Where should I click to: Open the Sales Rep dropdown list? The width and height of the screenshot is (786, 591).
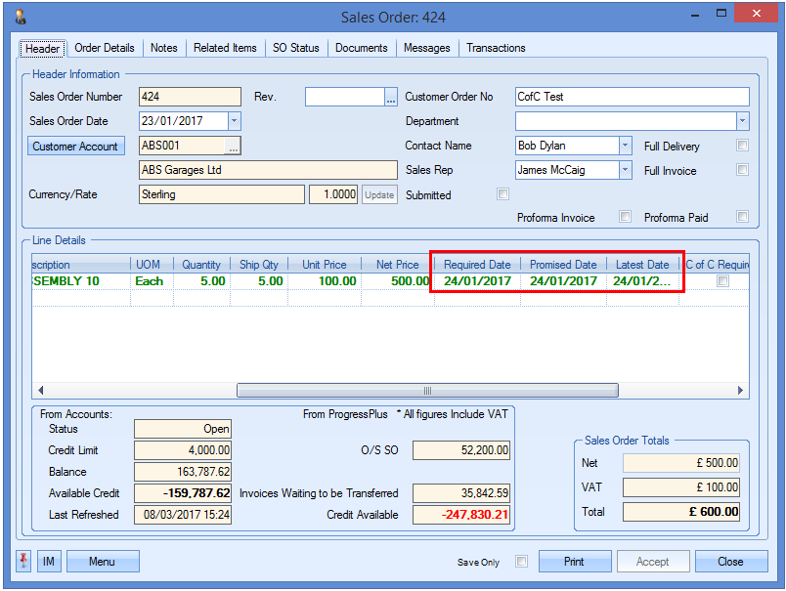pyautogui.click(x=625, y=170)
